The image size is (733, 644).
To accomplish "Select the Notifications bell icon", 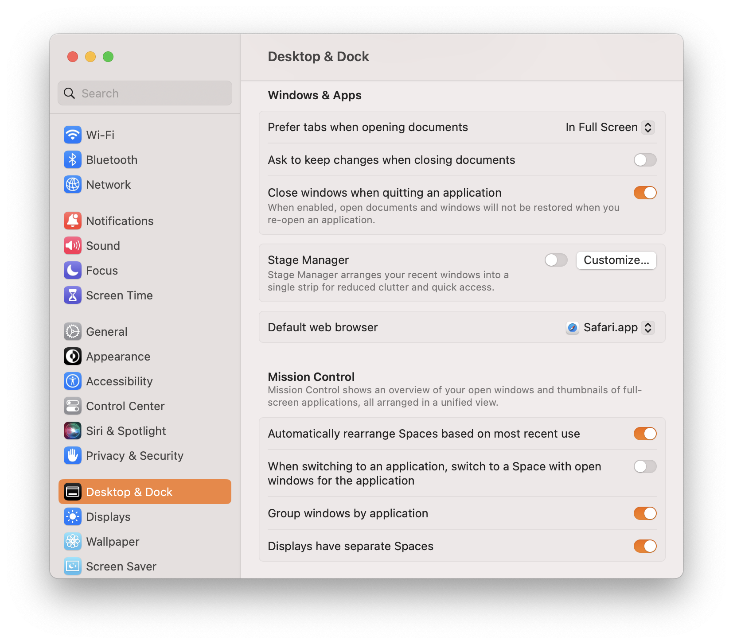I will click(72, 221).
